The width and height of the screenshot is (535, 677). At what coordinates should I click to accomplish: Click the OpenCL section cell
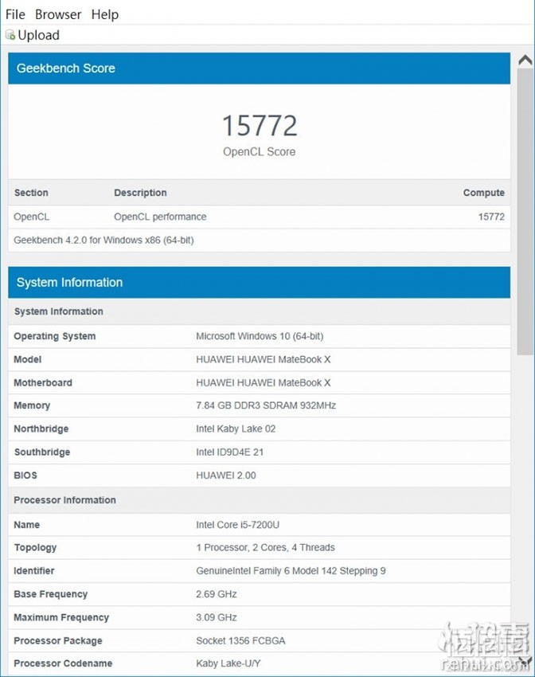pos(31,217)
